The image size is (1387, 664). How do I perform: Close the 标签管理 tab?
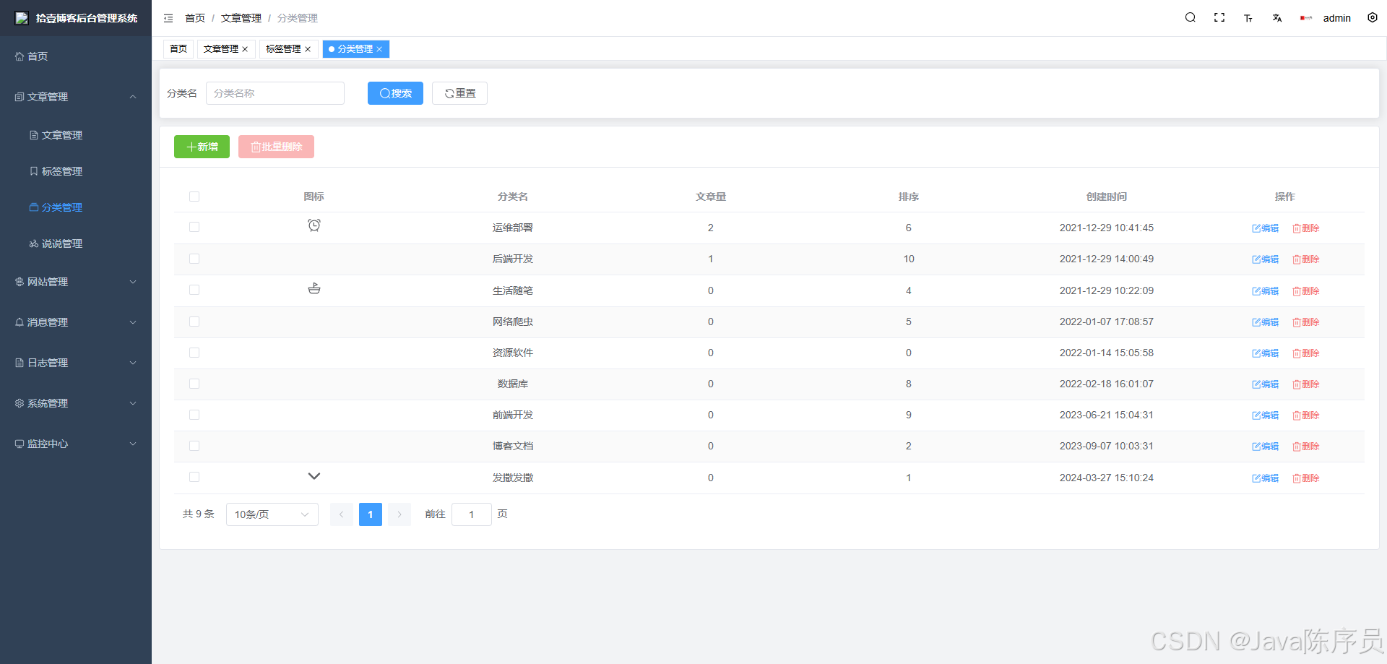click(308, 49)
